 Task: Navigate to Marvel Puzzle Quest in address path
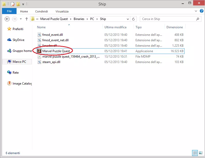pos(54,19)
